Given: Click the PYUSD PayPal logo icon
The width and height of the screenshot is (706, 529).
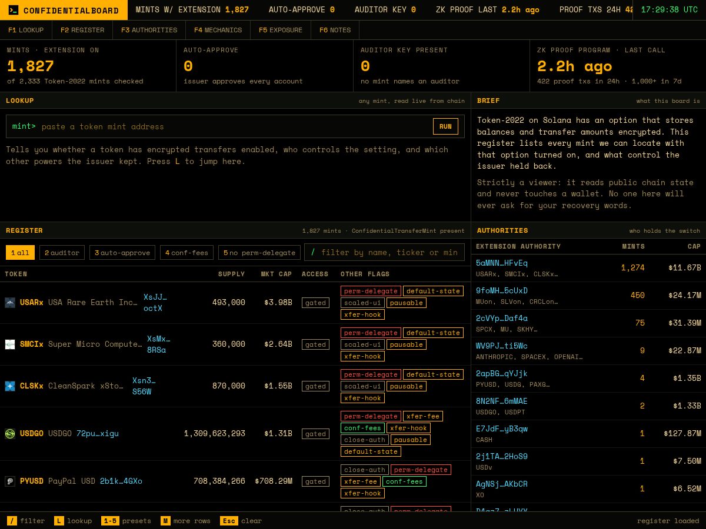Looking at the screenshot, I should [10, 481].
